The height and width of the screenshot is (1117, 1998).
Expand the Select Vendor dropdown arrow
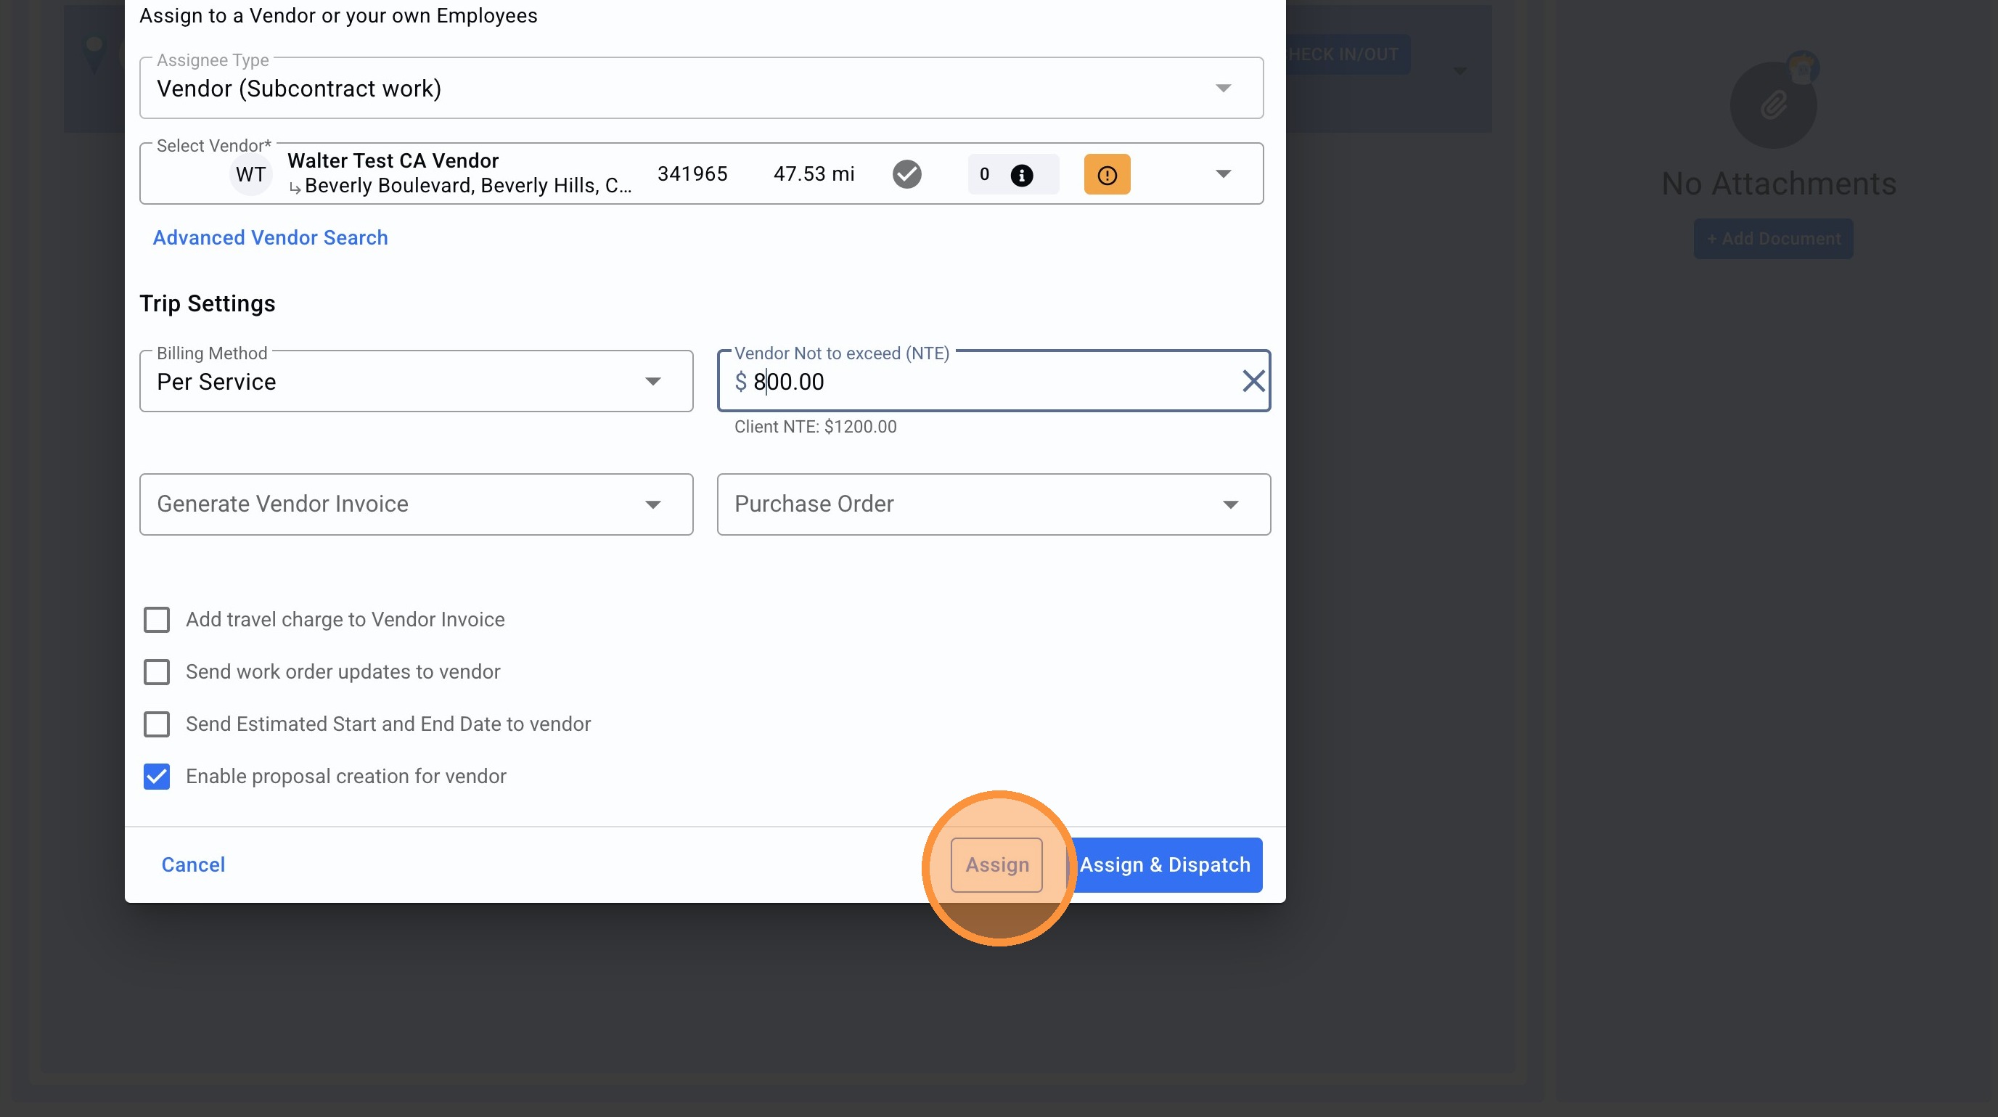click(1223, 173)
